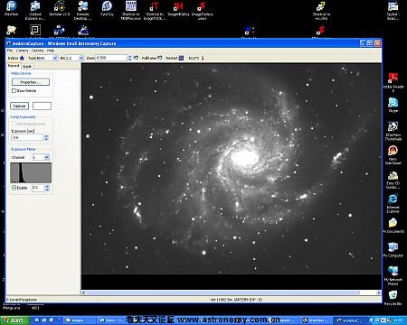This screenshot has width=407, height=325.
Task: Click the Indoor star icon in toolbar
Action: pyautogui.click(x=22, y=58)
